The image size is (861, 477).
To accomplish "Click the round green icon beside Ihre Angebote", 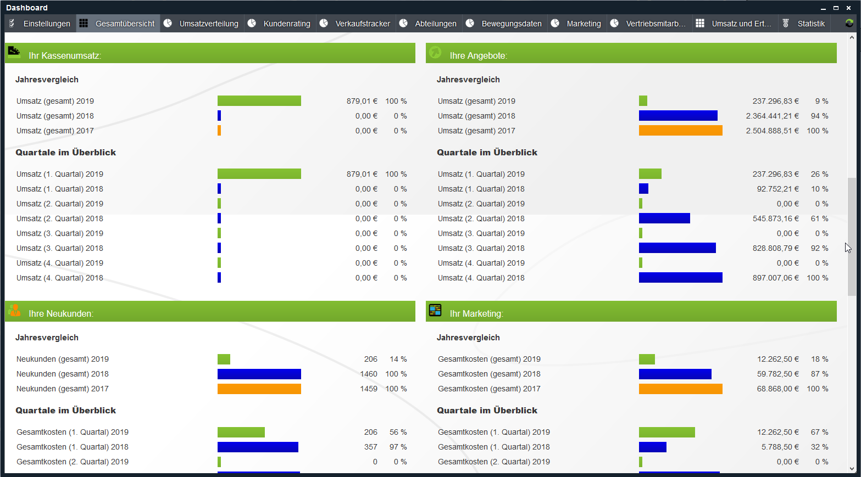I will pyautogui.click(x=435, y=52).
